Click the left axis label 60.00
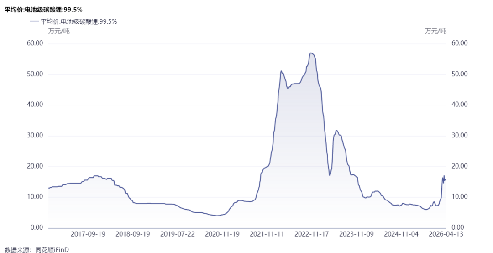This screenshot has height=253, width=493. (35, 43)
